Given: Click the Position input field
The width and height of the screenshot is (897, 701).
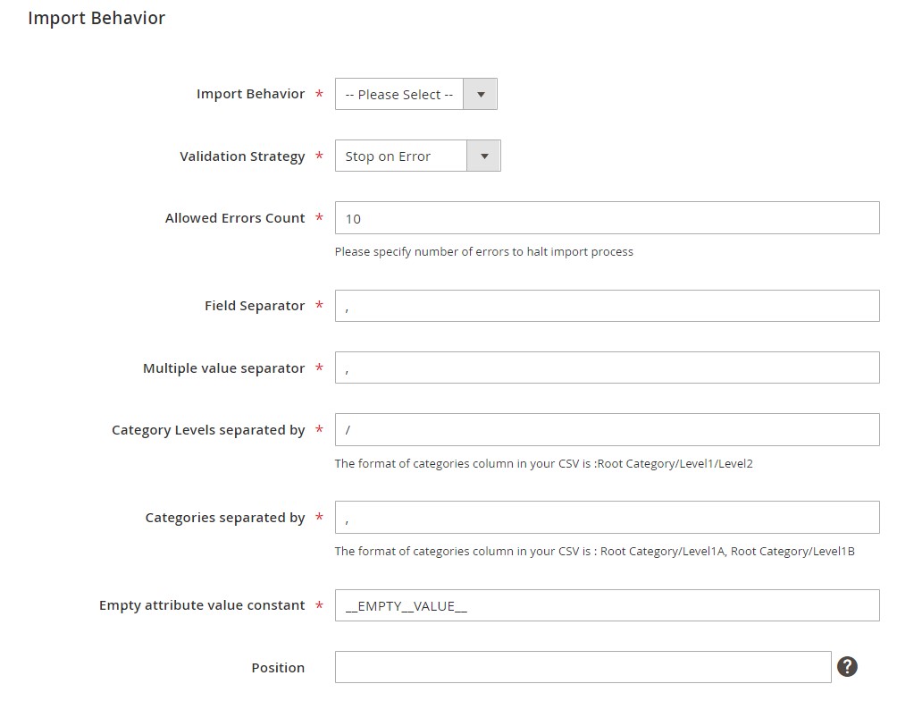Looking at the screenshot, I should 583,667.
